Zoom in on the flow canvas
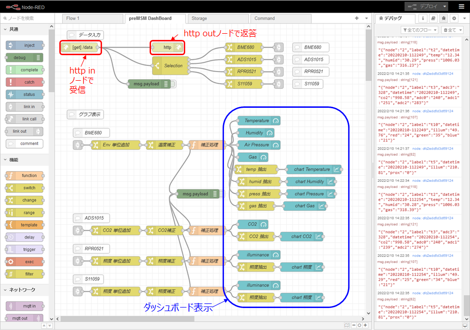 pyautogui.click(x=365, y=325)
